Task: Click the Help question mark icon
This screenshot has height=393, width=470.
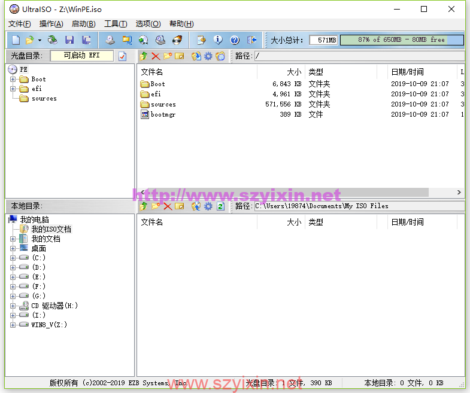Action: pyautogui.click(x=235, y=40)
